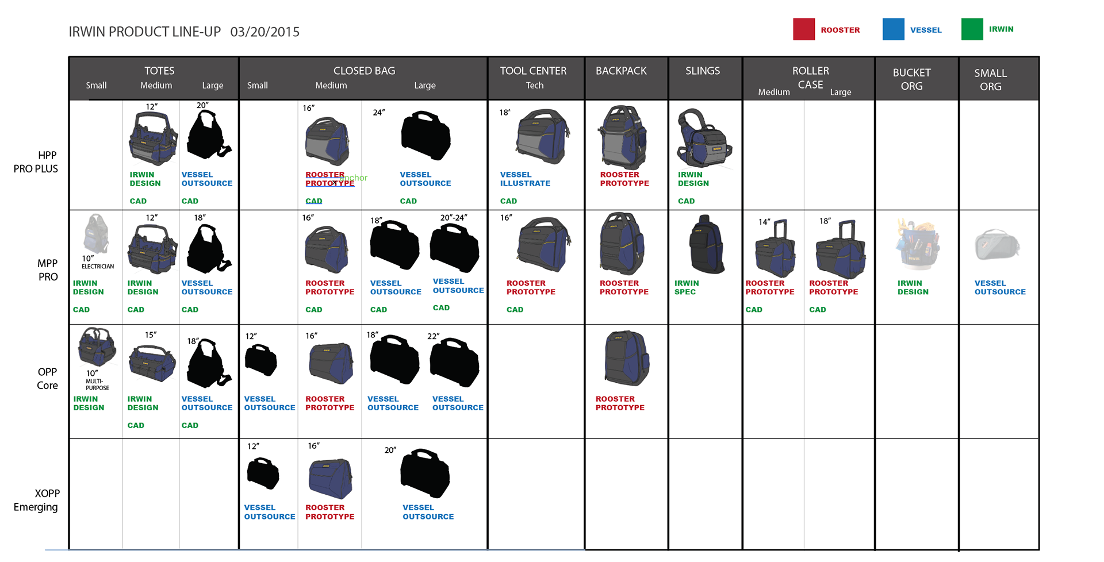Select the HPP Pro Plus 12" tote image
Screen dimensions: 1104x562
(152, 138)
